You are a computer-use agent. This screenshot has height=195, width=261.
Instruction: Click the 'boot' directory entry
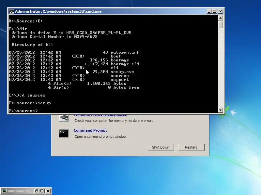pyautogui.click(x=116, y=56)
